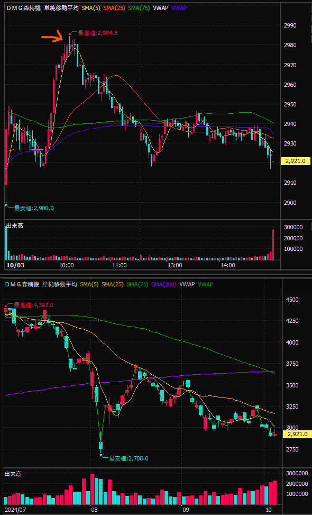The width and height of the screenshot is (312, 515).
Task: Click the 2024/07 date axis label
Action: coord(14,510)
